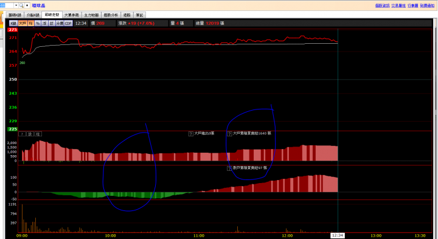Screen dimensions: 438x239
Task: Toggle the K線 chart mode button
Action: click(13, 24)
